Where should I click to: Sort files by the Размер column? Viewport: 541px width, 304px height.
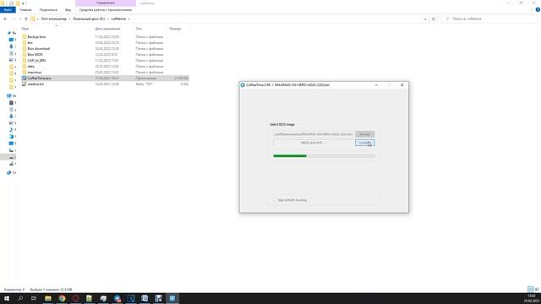point(175,29)
